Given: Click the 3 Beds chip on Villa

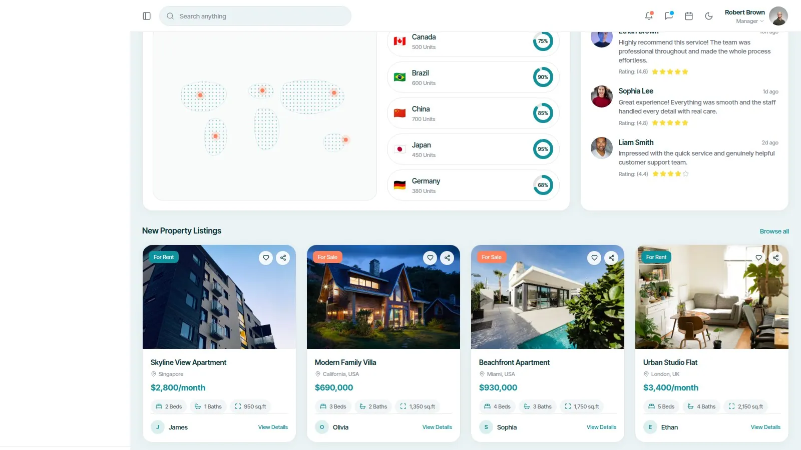Looking at the screenshot, I should [x=333, y=406].
